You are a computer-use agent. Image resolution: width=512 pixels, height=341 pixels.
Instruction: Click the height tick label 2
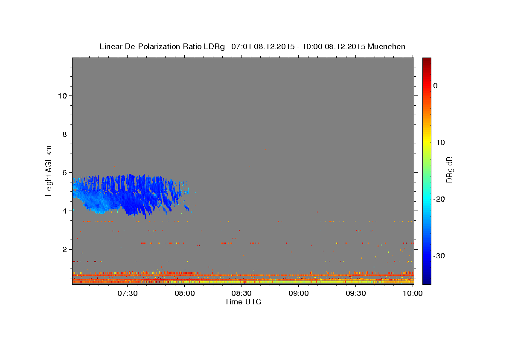64,249
